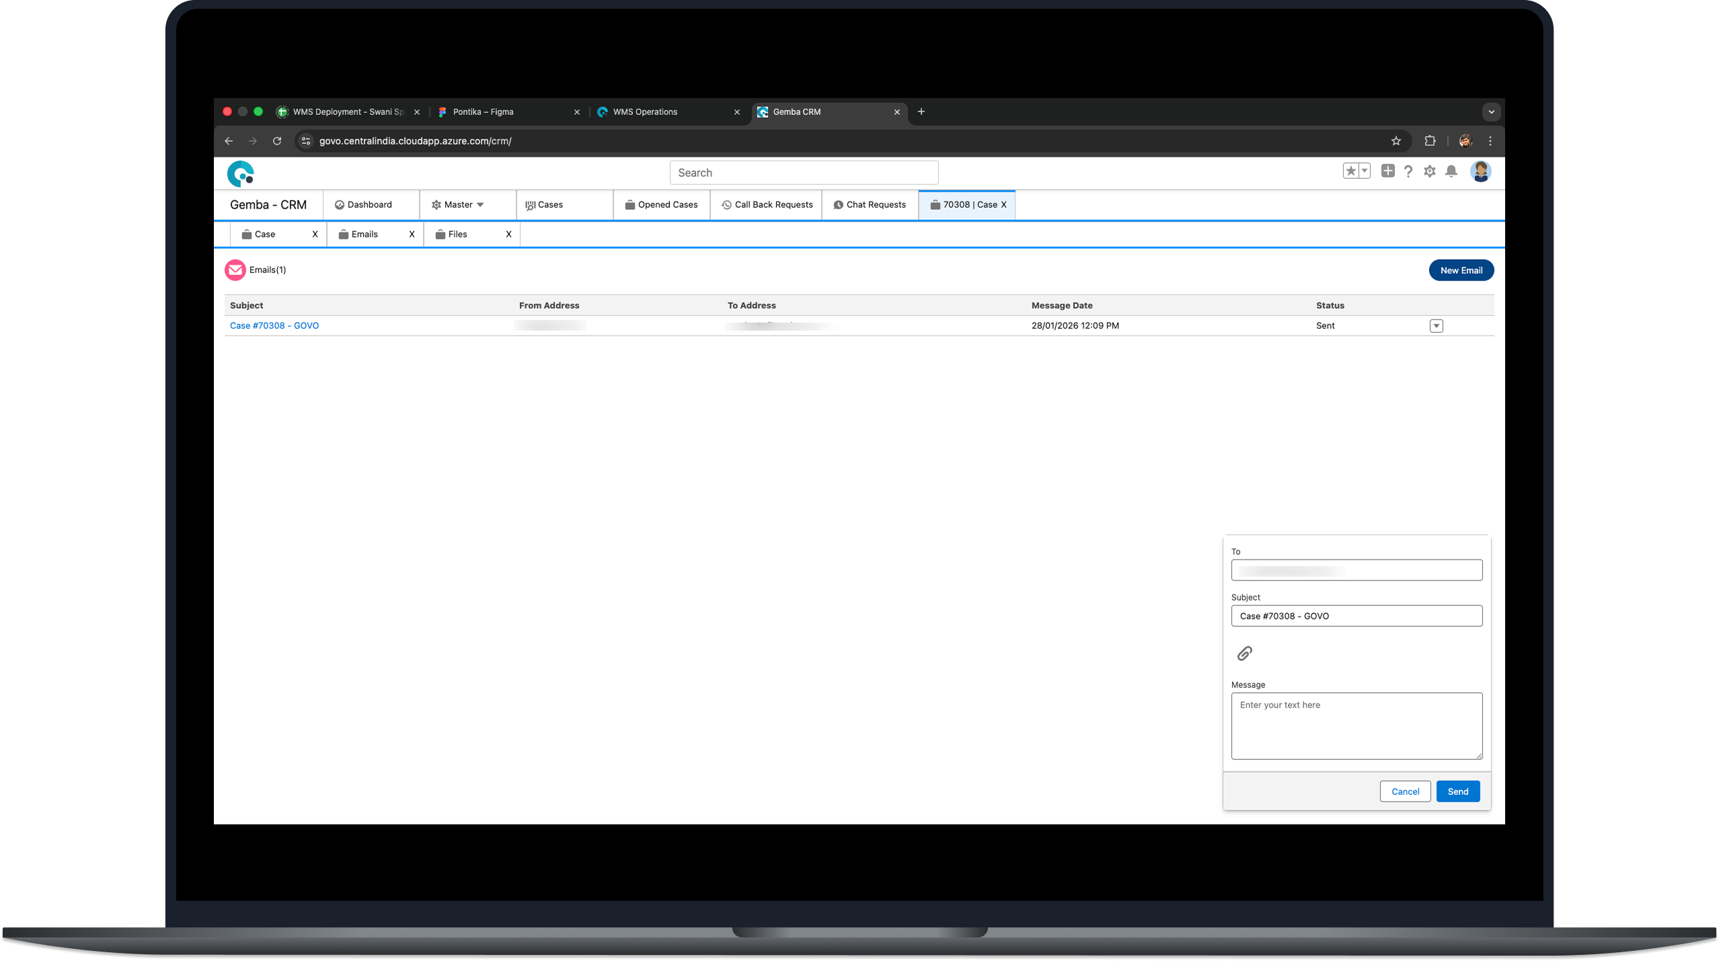Click the paperclip attachment icon

tap(1244, 653)
